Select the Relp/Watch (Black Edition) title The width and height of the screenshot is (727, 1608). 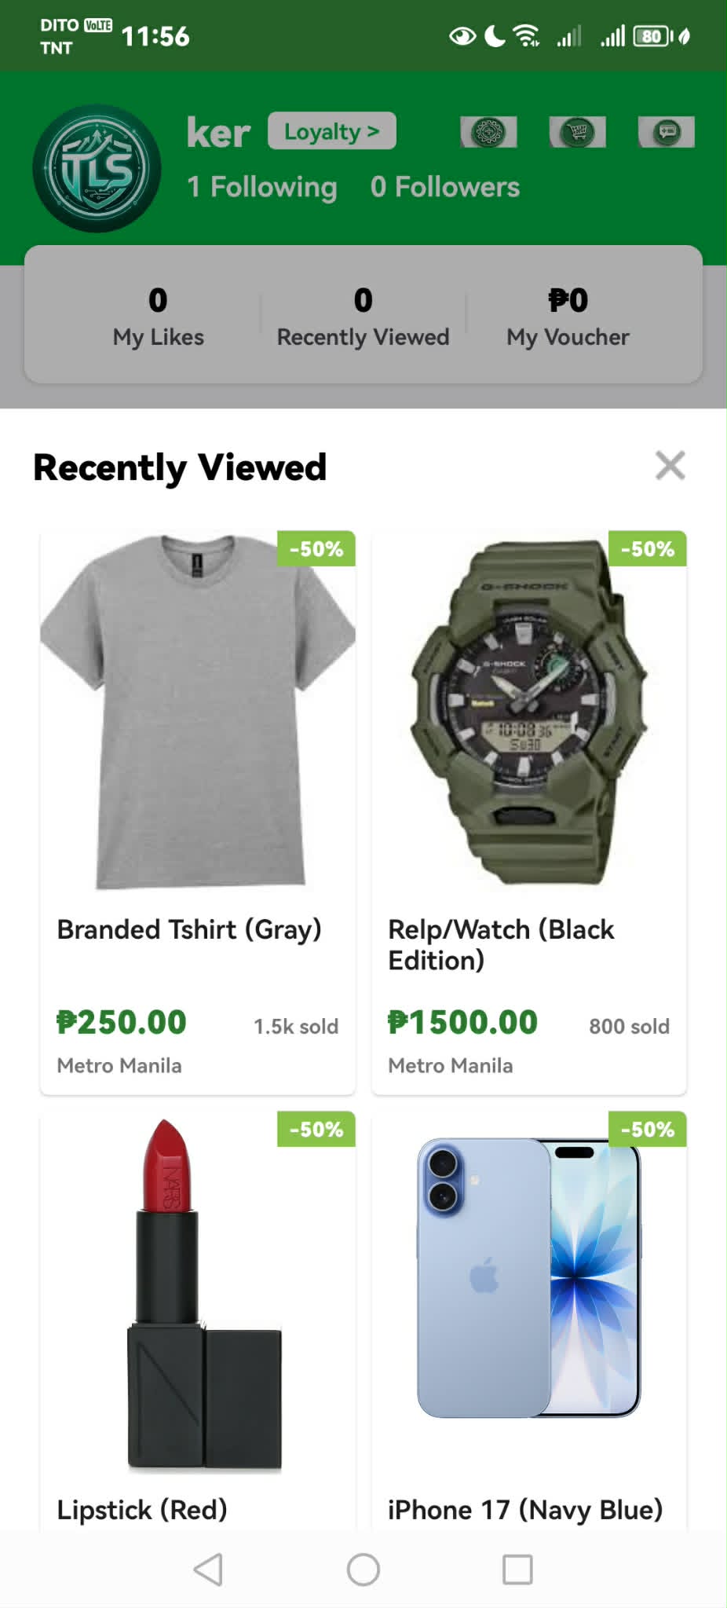[x=501, y=944]
